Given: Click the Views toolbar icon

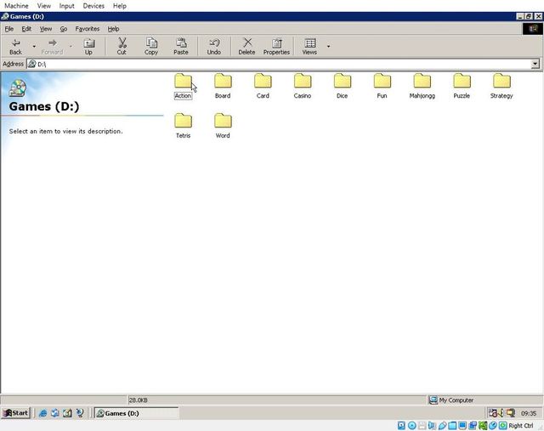Looking at the screenshot, I should [309, 43].
